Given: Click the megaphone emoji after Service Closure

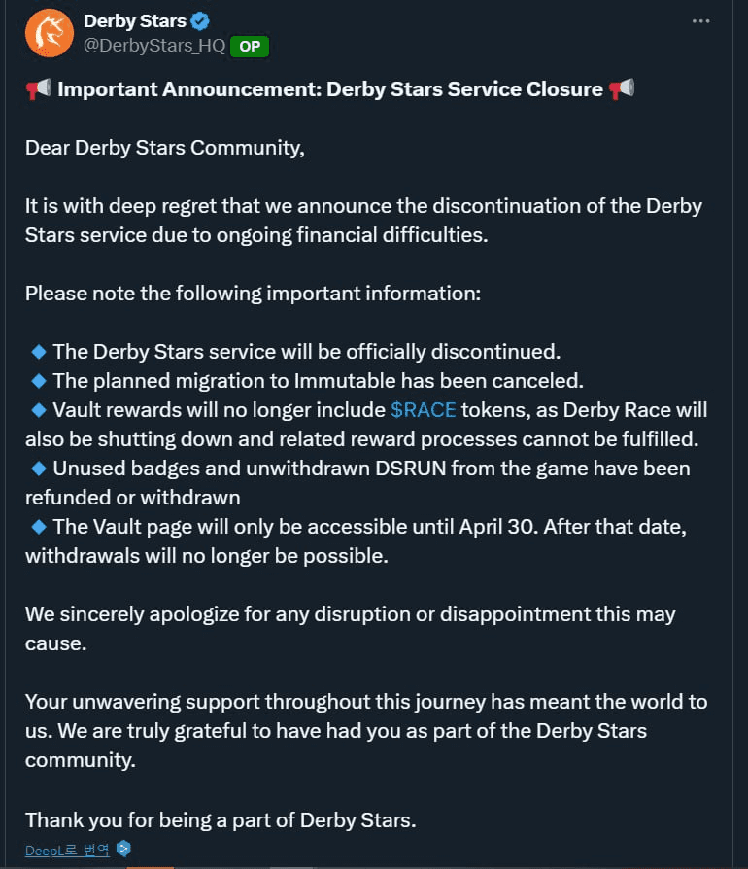Looking at the screenshot, I should pyautogui.click(x=621, y=88).
